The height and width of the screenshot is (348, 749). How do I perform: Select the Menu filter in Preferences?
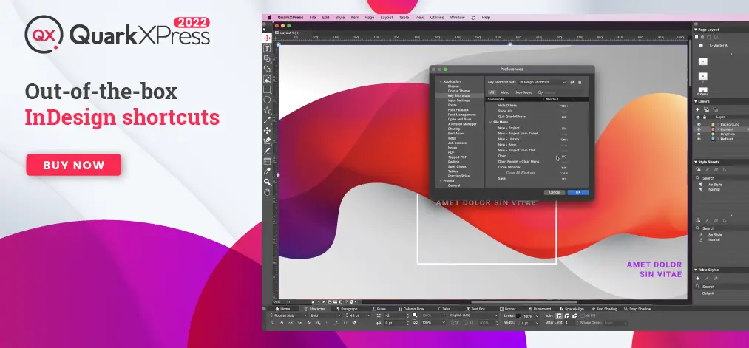(505, 92)
